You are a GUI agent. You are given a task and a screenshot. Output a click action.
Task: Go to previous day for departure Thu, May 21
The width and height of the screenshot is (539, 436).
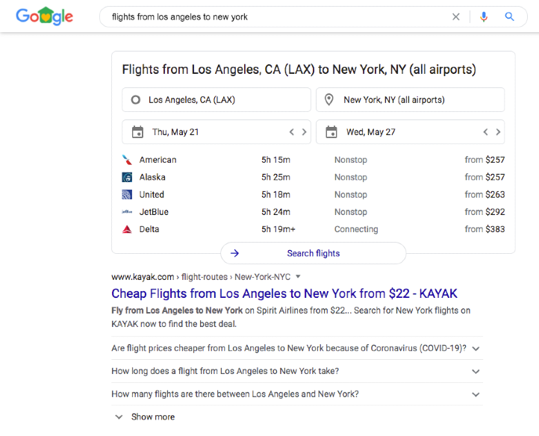291,132
